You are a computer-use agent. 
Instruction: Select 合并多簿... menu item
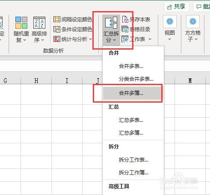click(x=133, y=93)
